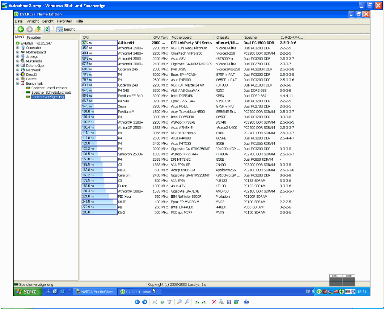Viewport: 384px width, 309px height.
Task: Rotate image clockwise in viewer
Action: tap(197, 302)
